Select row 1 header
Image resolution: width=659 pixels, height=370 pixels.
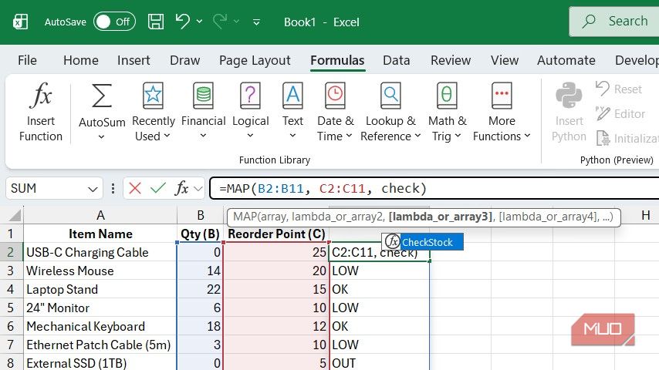(11, 234)
